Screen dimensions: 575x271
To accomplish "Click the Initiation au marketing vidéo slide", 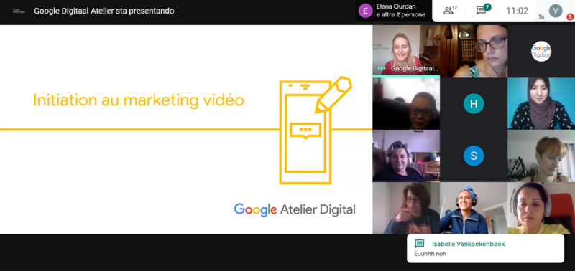I will coord(186,130).
